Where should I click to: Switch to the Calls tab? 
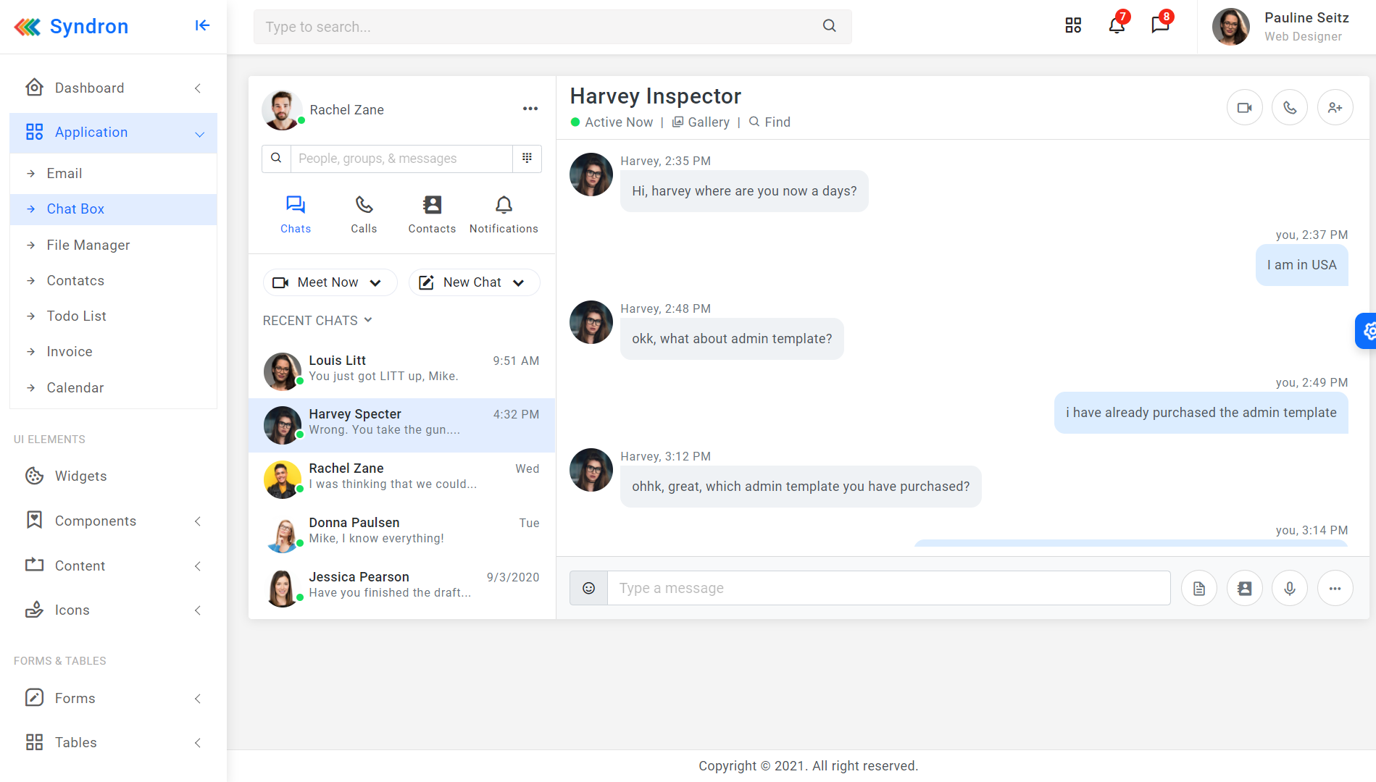364,214
